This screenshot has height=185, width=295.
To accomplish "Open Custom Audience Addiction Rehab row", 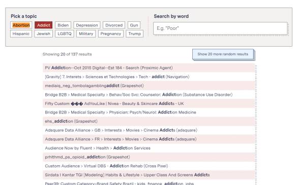I will click(x=149, y=166).
